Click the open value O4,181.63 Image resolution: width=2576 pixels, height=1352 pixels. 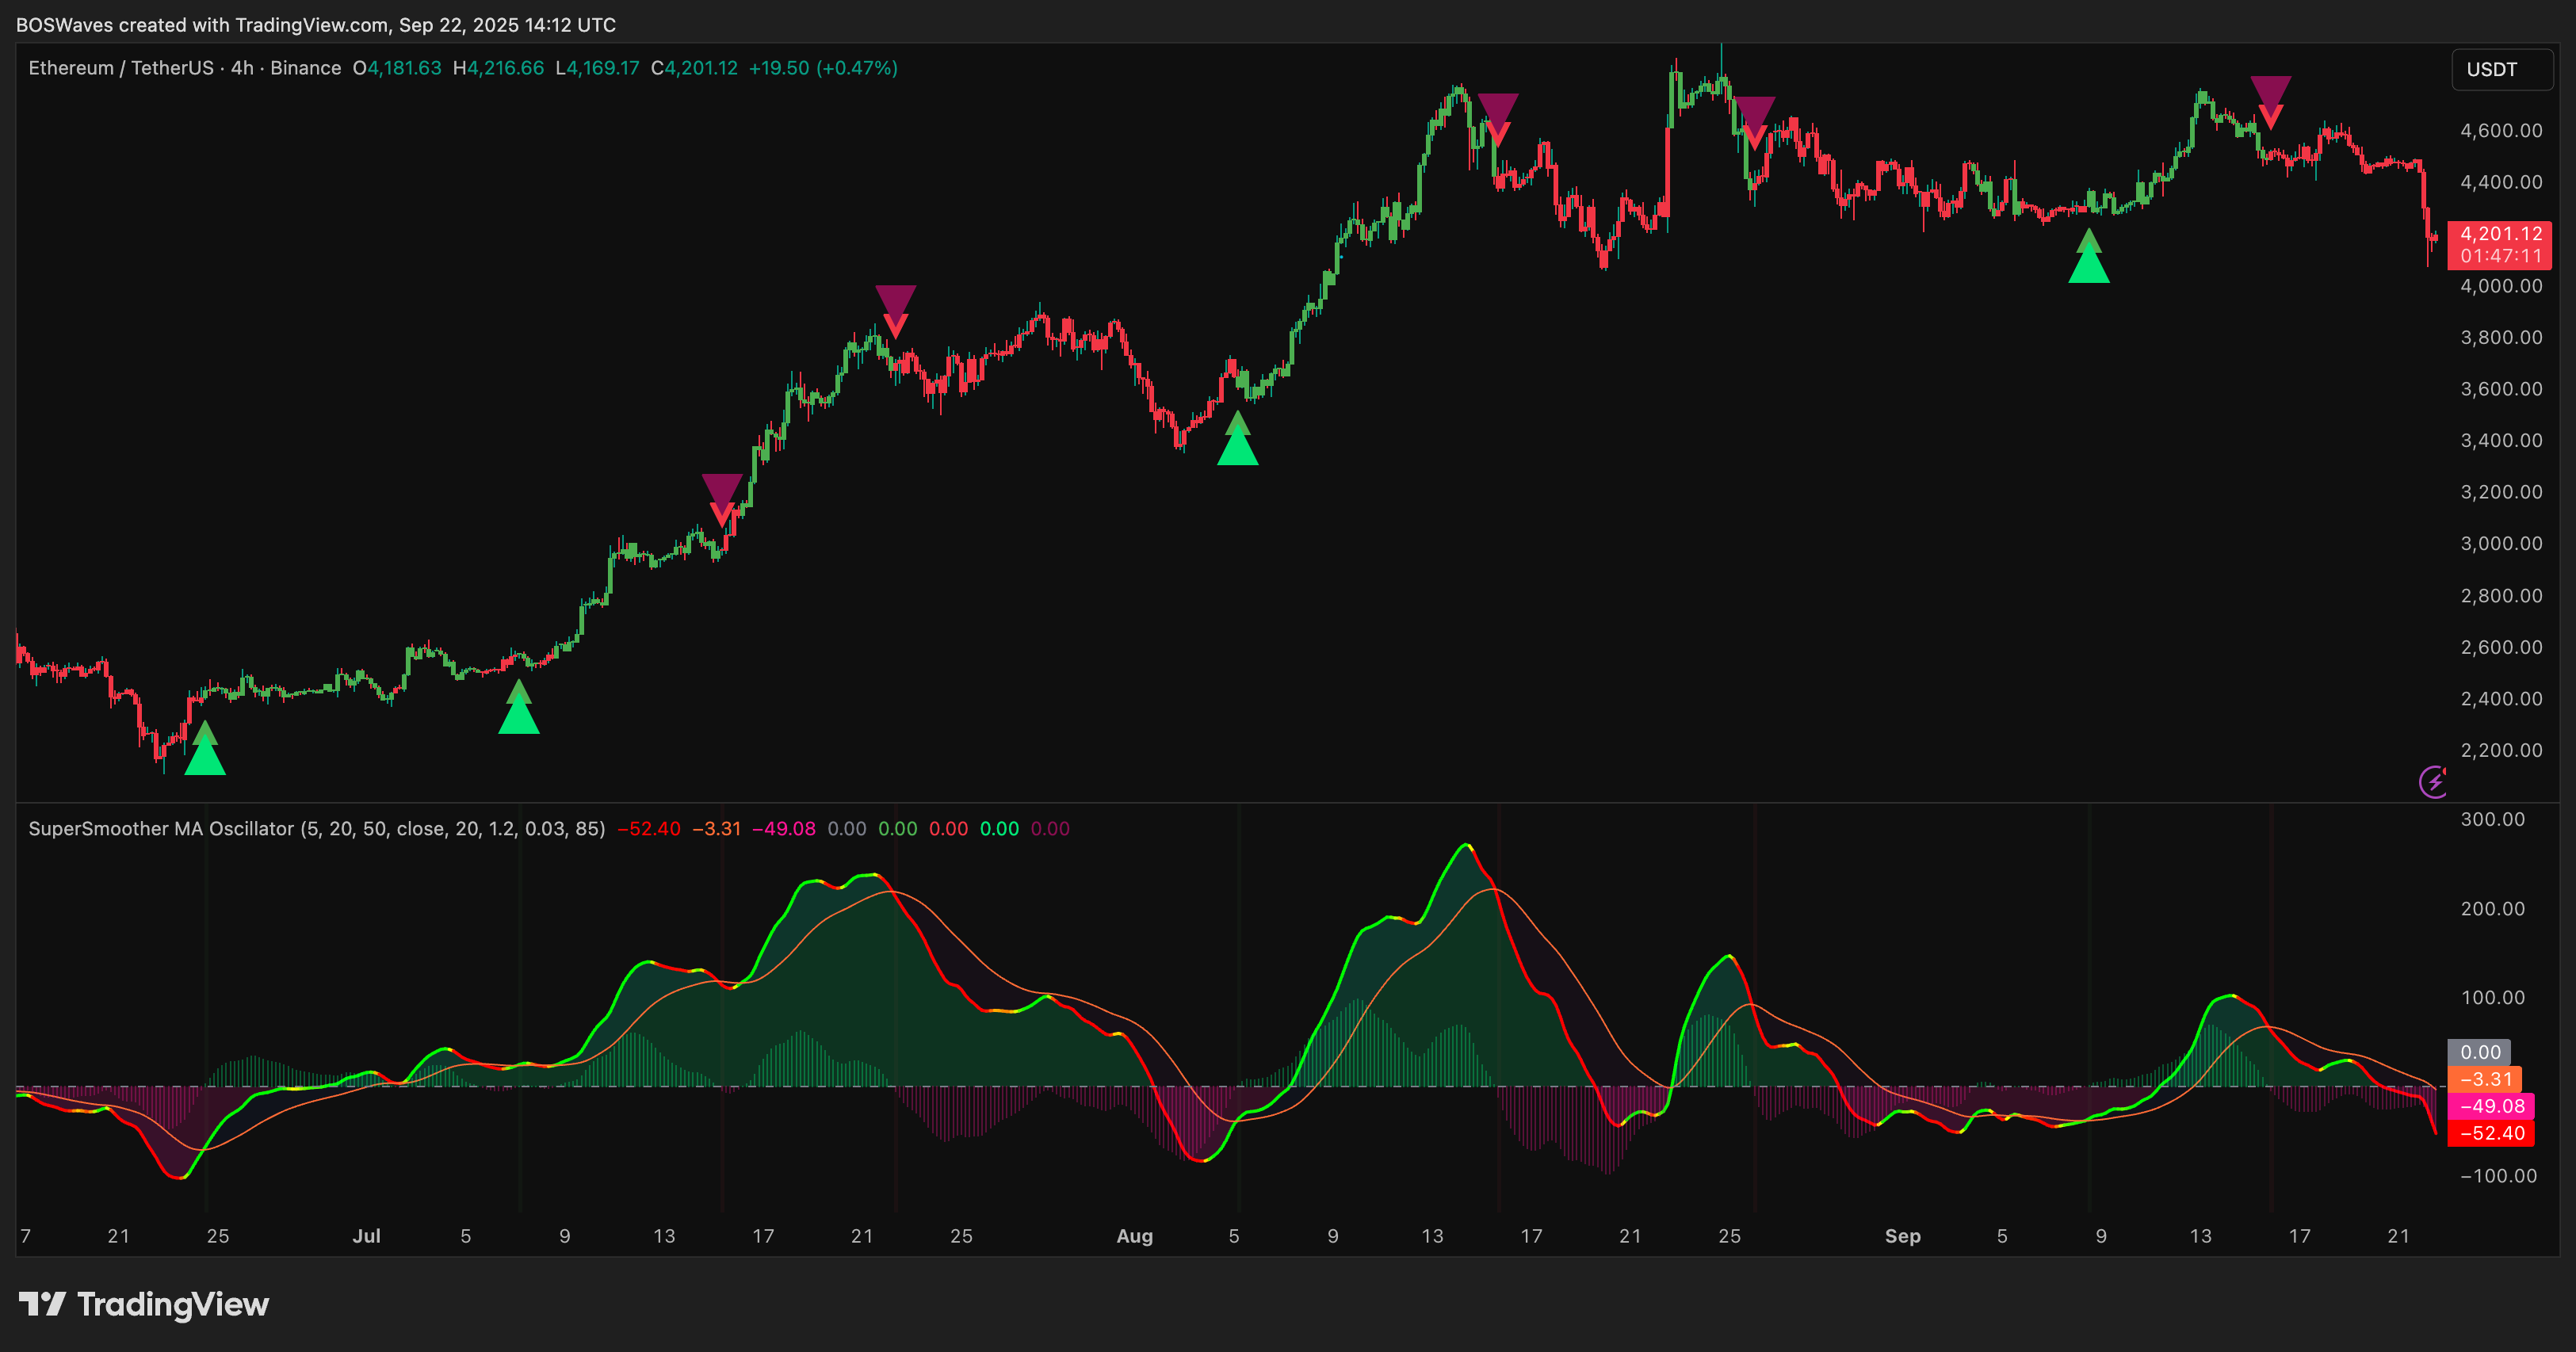tap(397, 68)
